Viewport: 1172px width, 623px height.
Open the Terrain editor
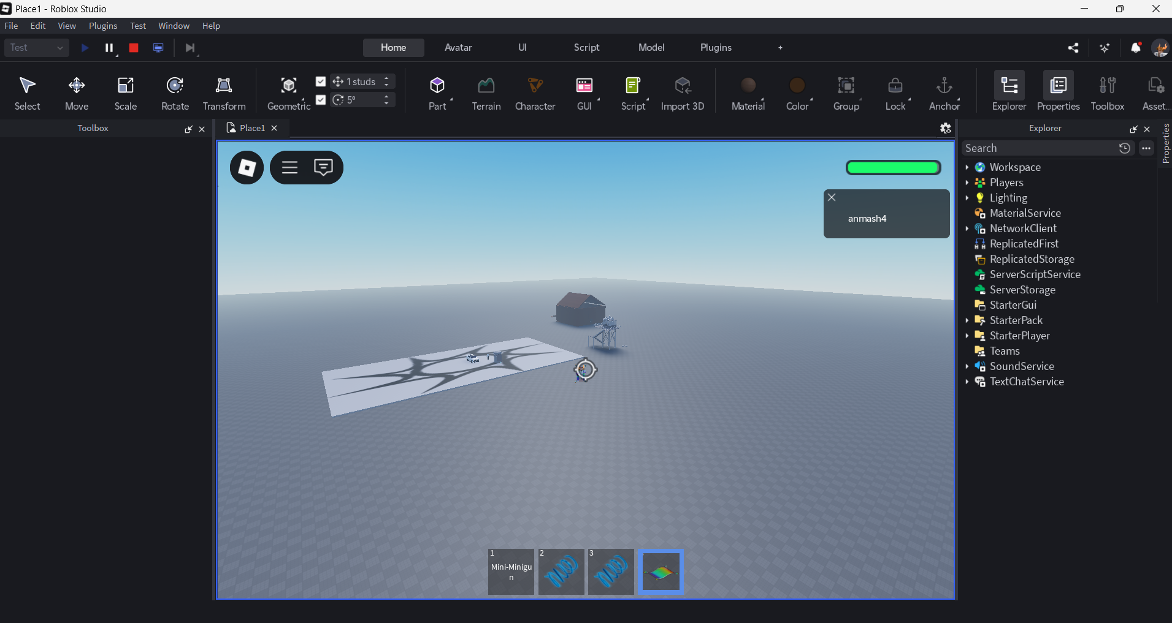click(486, 93)
